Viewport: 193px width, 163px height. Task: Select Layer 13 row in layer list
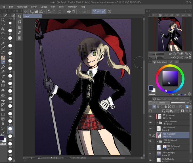173,135
